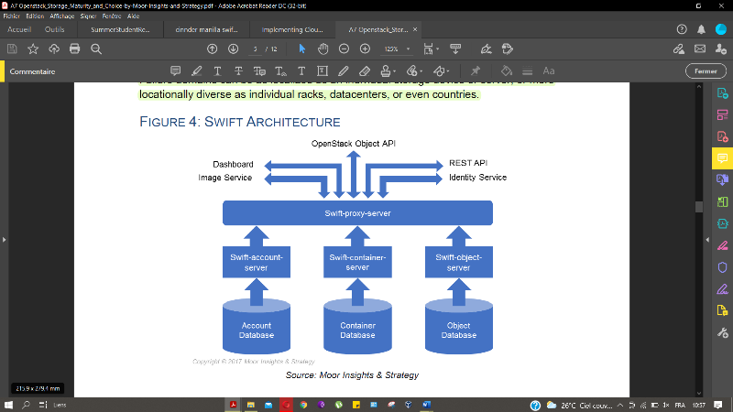This screenshot has height=412, width=733.
Task: Click the print icon in toolbar
Action: (x=75, y=49)
